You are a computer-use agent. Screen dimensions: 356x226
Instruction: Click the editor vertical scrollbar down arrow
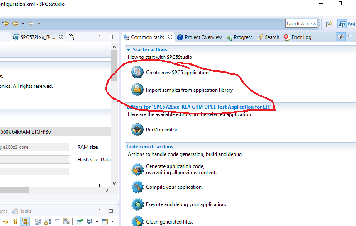114,183
